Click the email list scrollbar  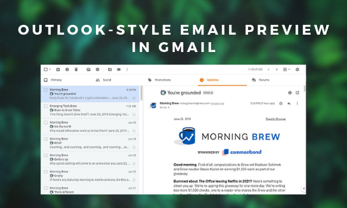[x=141, y=94]
